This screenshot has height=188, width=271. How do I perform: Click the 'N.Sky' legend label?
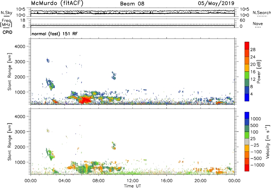6,13
